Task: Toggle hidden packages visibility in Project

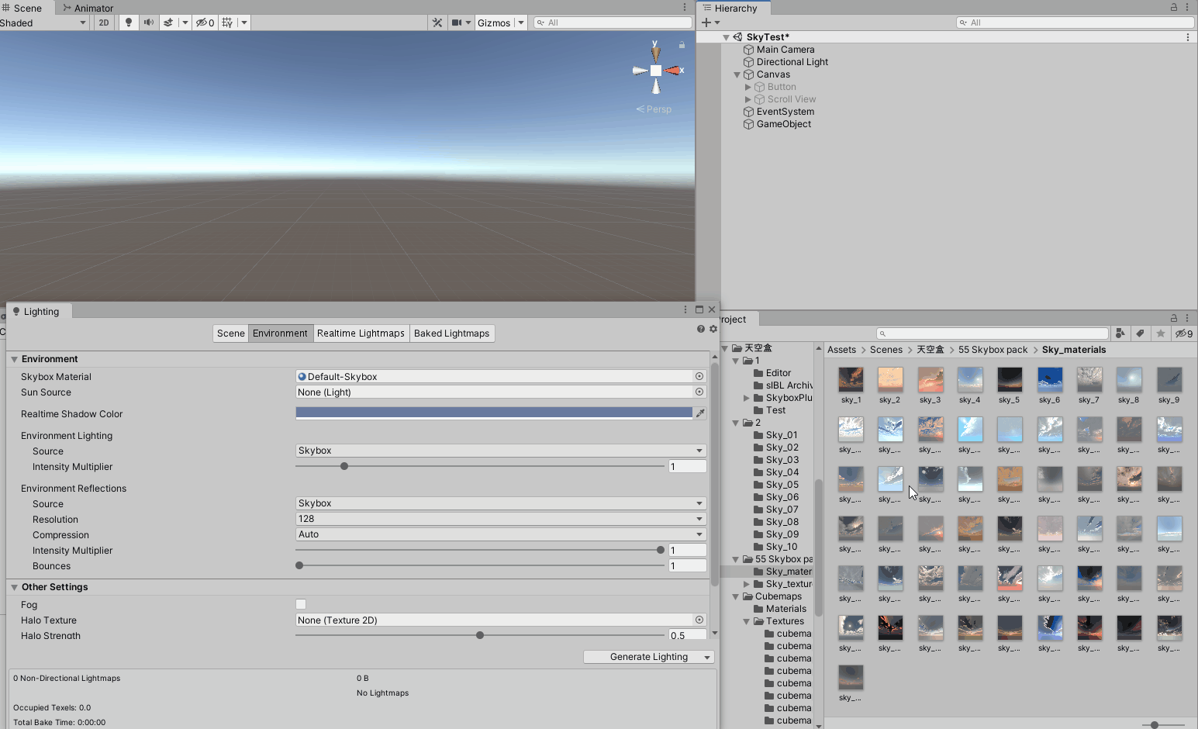Action: click(x=1183, y=333)
